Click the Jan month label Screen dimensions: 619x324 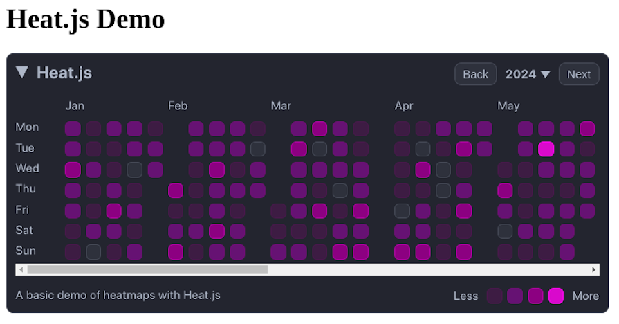point(75,106)
